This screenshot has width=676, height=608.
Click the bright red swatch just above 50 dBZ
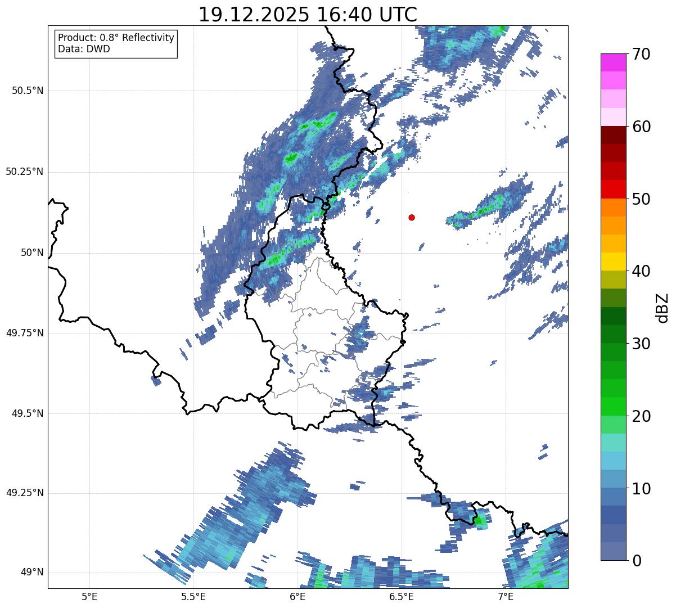[614, 190]
